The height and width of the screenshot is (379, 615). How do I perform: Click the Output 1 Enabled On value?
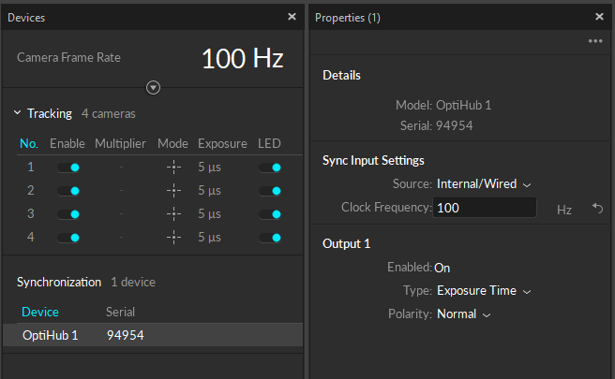[444, 268]
